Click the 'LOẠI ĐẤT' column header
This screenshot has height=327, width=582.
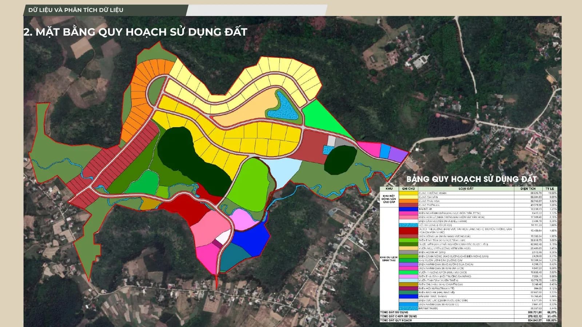point(466,189)
